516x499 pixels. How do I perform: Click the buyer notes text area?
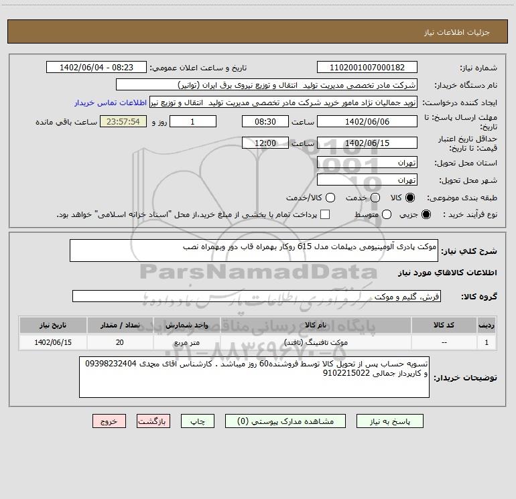click(x=254, y=377)
